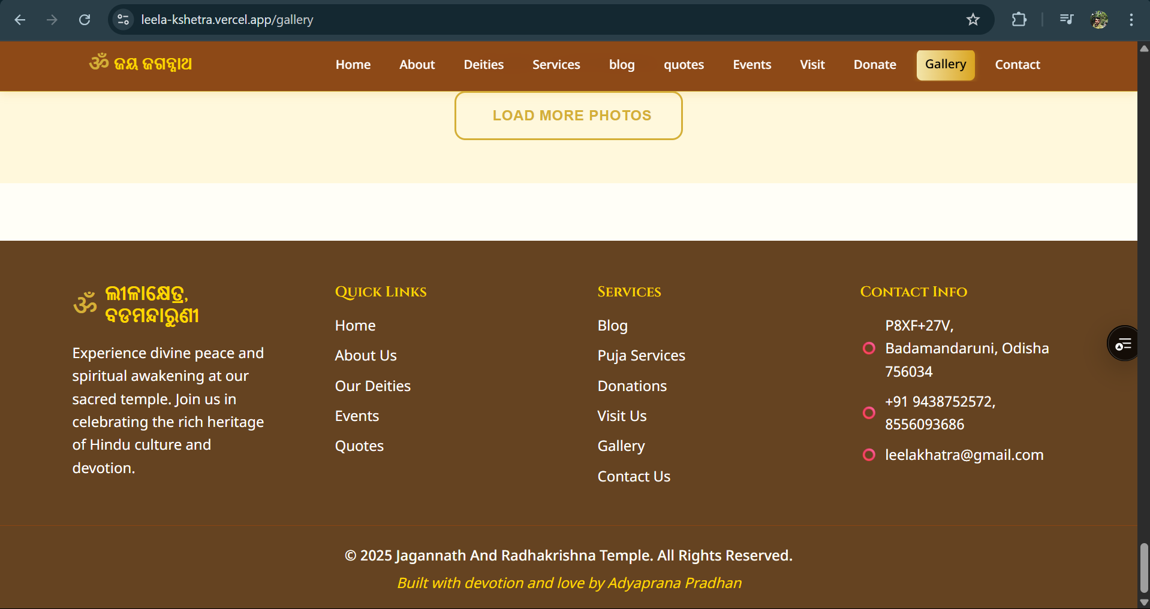The height and width of the screenshot is (609, 1150).
Task: Follow the footer Visit Us link
Action: click(x=622, y=416)
